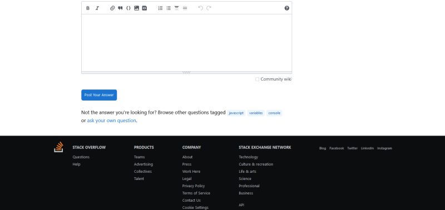Focus the answer text area
Image resolution: width=445 pixels, height=210 pixels.
[186, 43]
